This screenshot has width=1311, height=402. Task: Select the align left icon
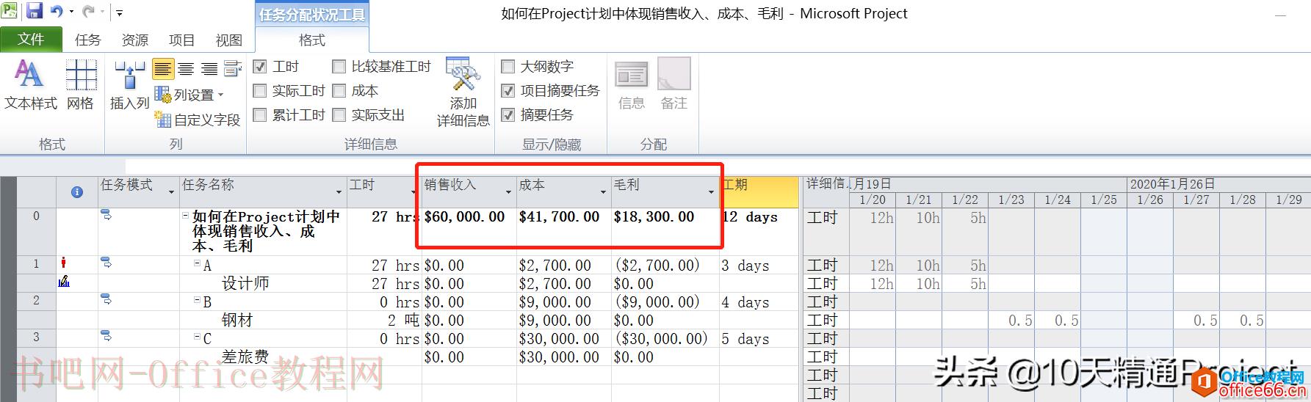[x=163, y=69]
